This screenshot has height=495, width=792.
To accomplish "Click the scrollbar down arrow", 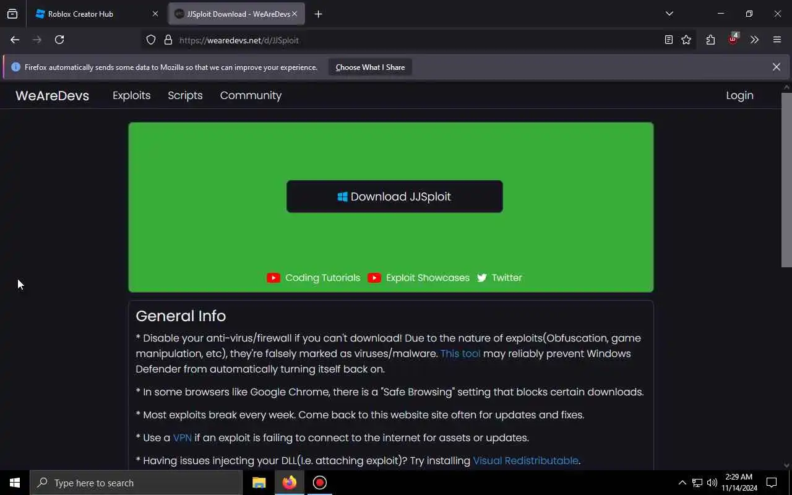I will pos(786,465).
